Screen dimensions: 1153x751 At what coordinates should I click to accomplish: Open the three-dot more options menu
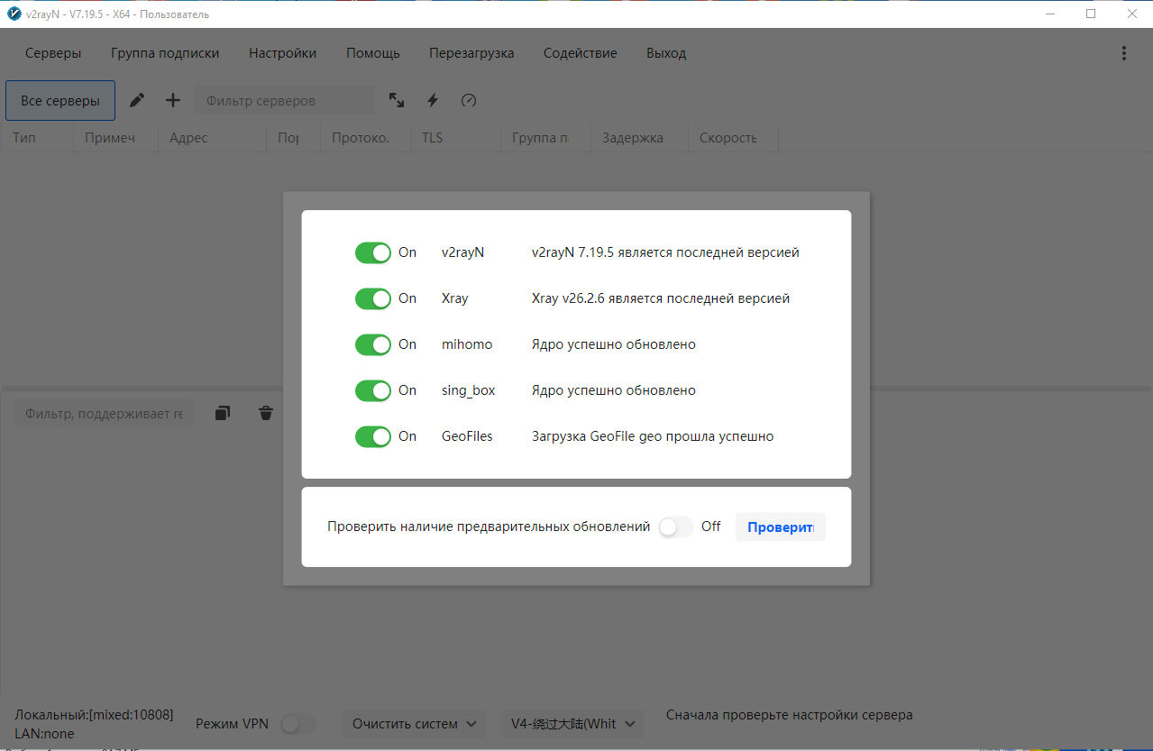pos(1123,53)
